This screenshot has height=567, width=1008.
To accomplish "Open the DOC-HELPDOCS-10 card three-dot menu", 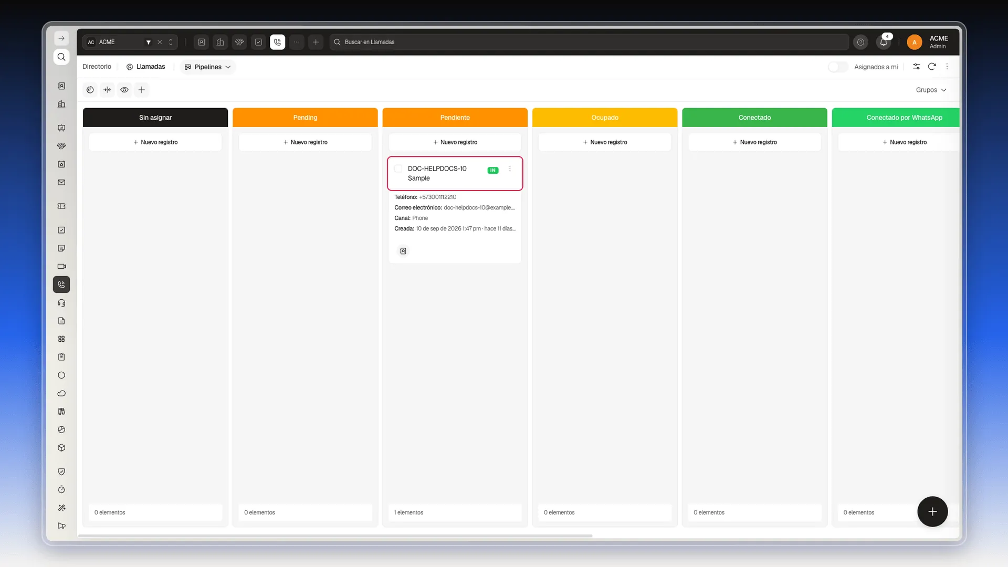I will (510, 169).
